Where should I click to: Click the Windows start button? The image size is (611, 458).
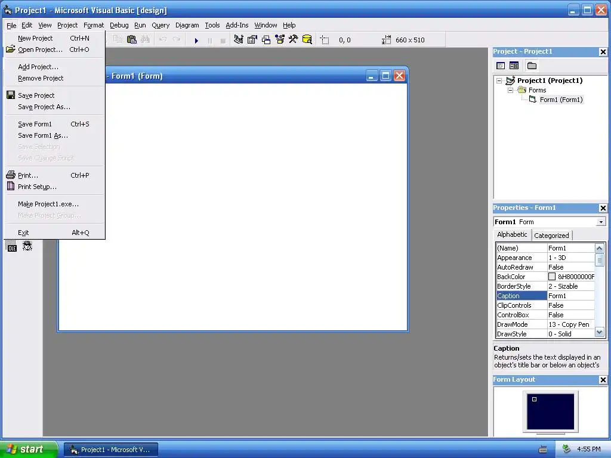[29, 450]
